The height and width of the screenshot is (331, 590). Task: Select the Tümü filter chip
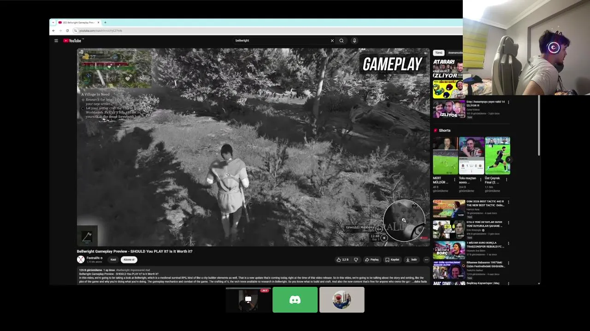(438, 53)
